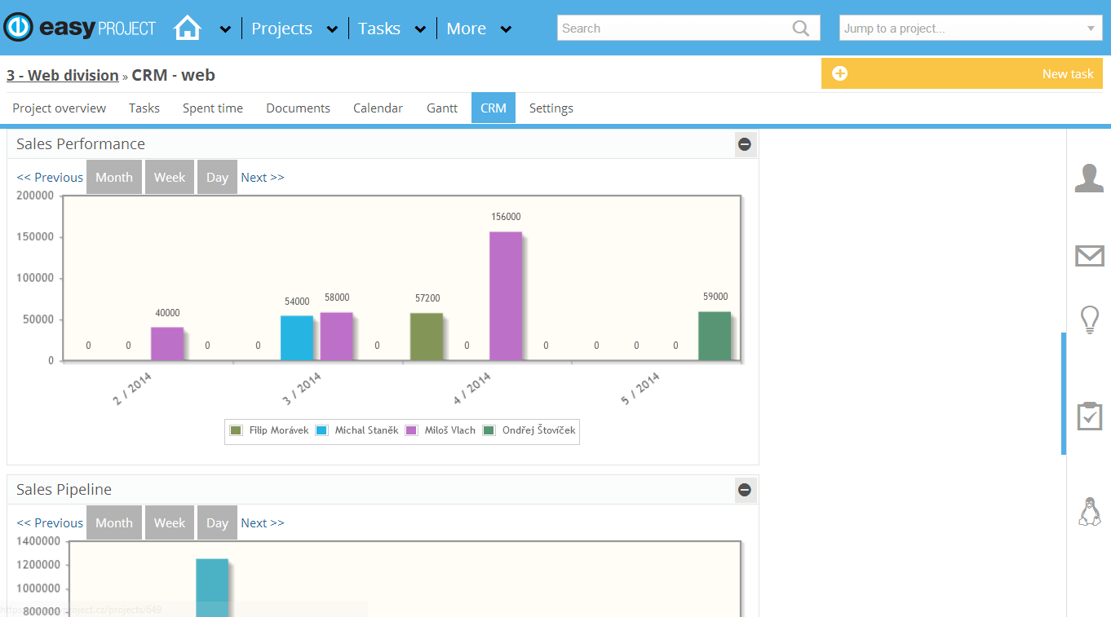
Task: Select the CRM tab
Action: (x=494, y=108)
